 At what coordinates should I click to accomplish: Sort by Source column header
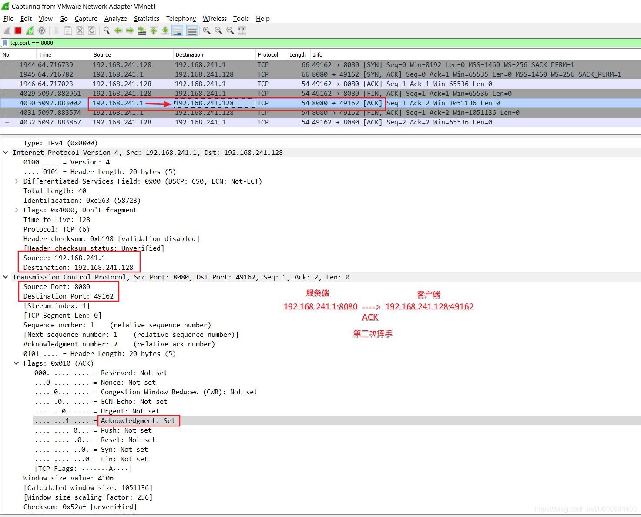[x=132, y=55]
